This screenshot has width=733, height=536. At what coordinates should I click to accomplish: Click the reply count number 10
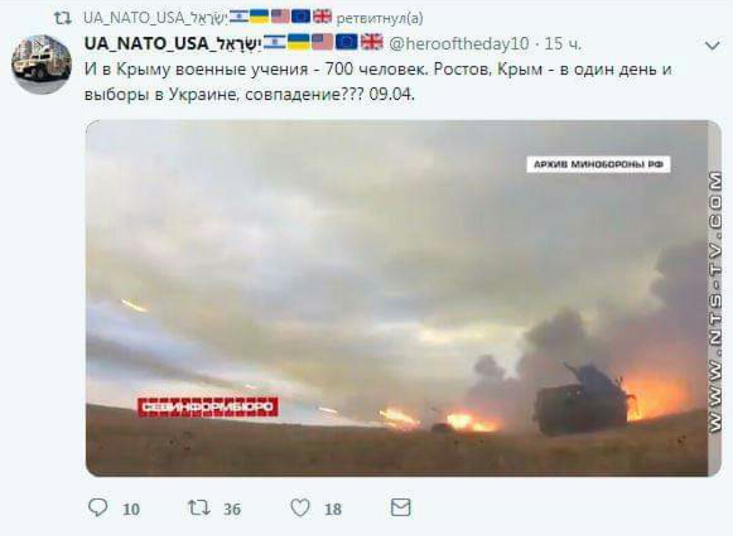131,509
